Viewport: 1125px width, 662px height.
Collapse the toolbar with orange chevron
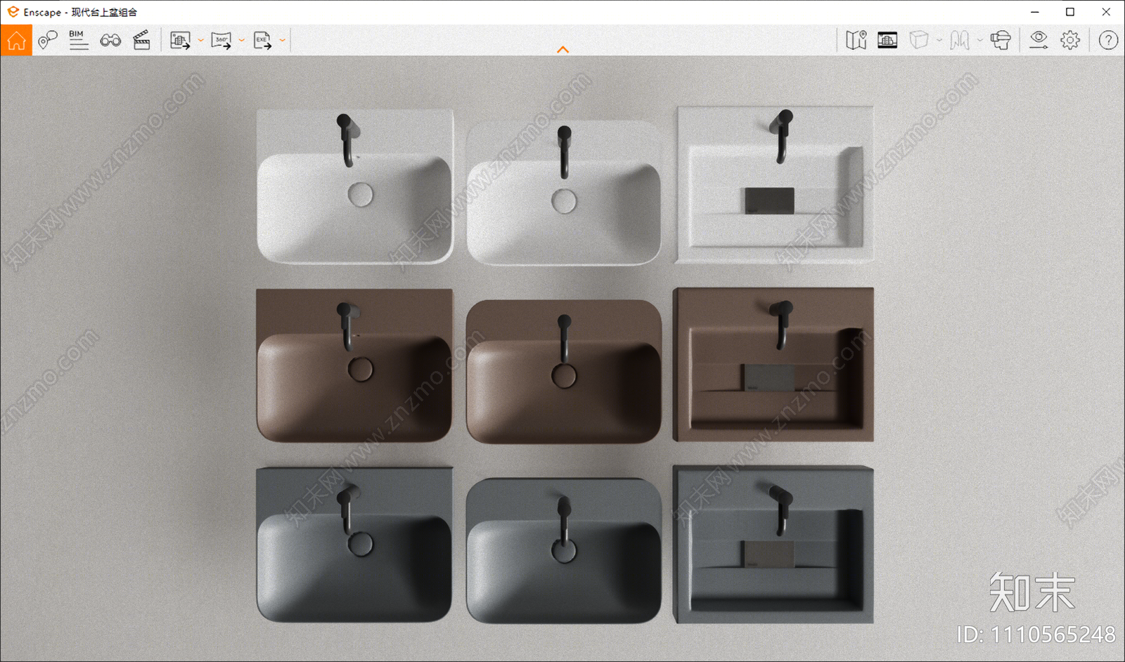[562, 49]
